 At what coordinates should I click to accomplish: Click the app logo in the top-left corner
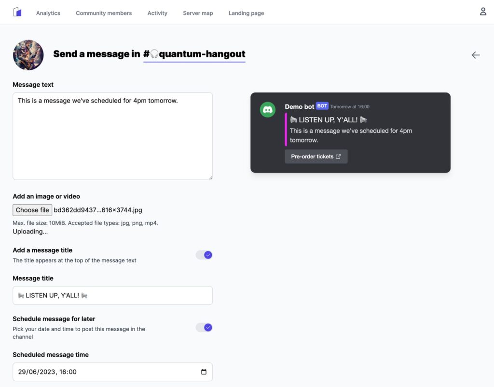coord(17,12)
